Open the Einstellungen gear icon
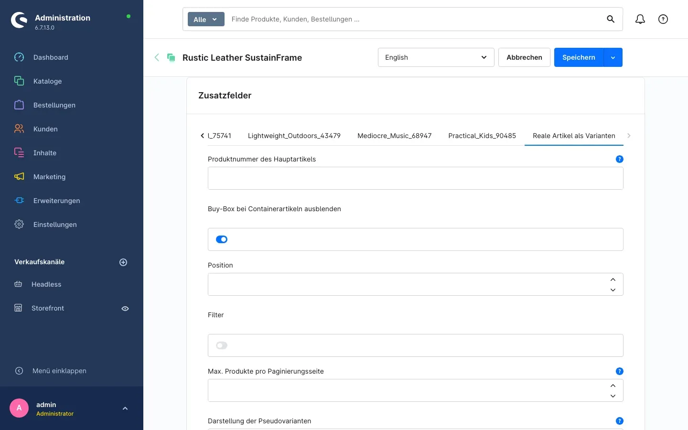 (x=19, y=225)
